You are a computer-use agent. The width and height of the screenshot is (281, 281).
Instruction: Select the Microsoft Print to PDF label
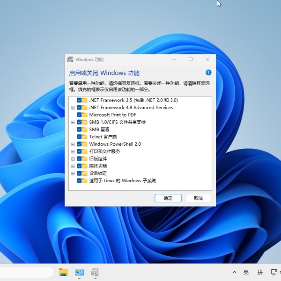coord(113,115)
